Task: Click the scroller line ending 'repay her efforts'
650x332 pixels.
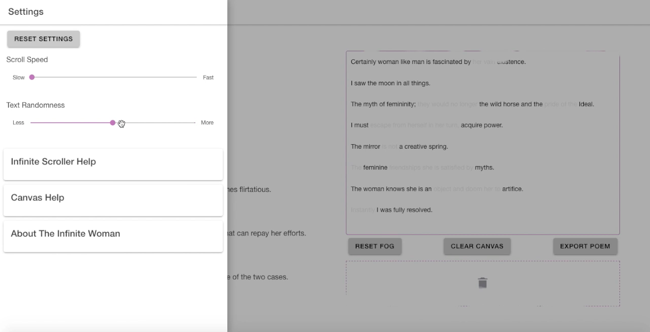Action: pyautogui.click(x=267, y=234)
